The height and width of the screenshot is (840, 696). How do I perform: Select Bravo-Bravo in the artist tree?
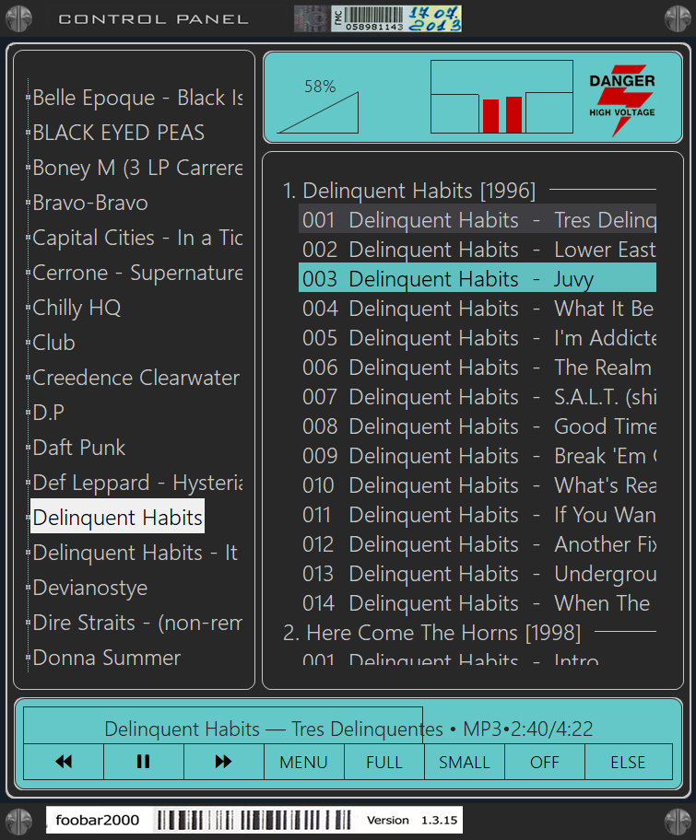(x=90, y=203)
